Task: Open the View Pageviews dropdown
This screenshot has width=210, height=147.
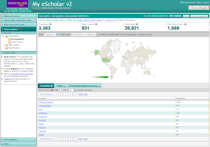Action: [51, 35]
